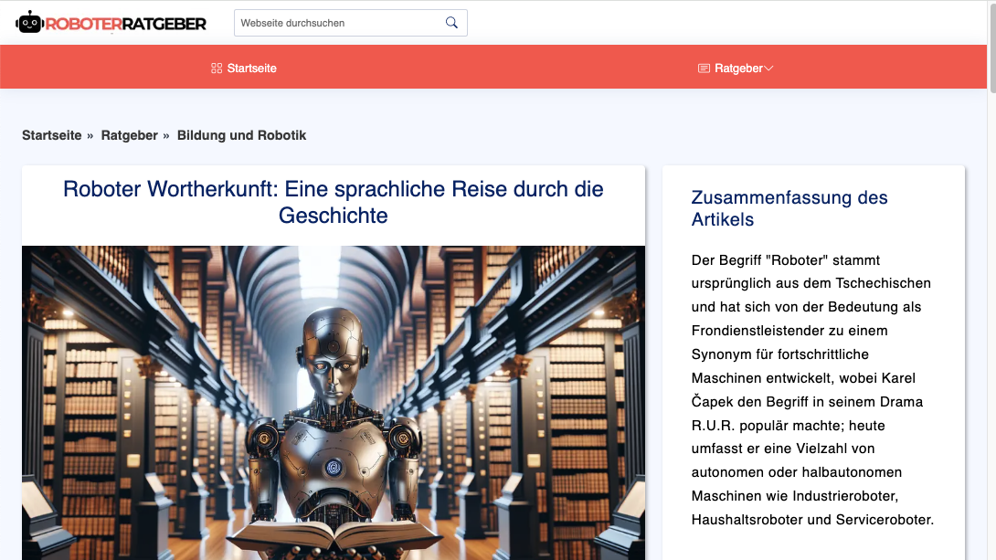The image size is (996, 560).
Task: Click the list icon beside Ratgeber
Action: tap(704, 69)
